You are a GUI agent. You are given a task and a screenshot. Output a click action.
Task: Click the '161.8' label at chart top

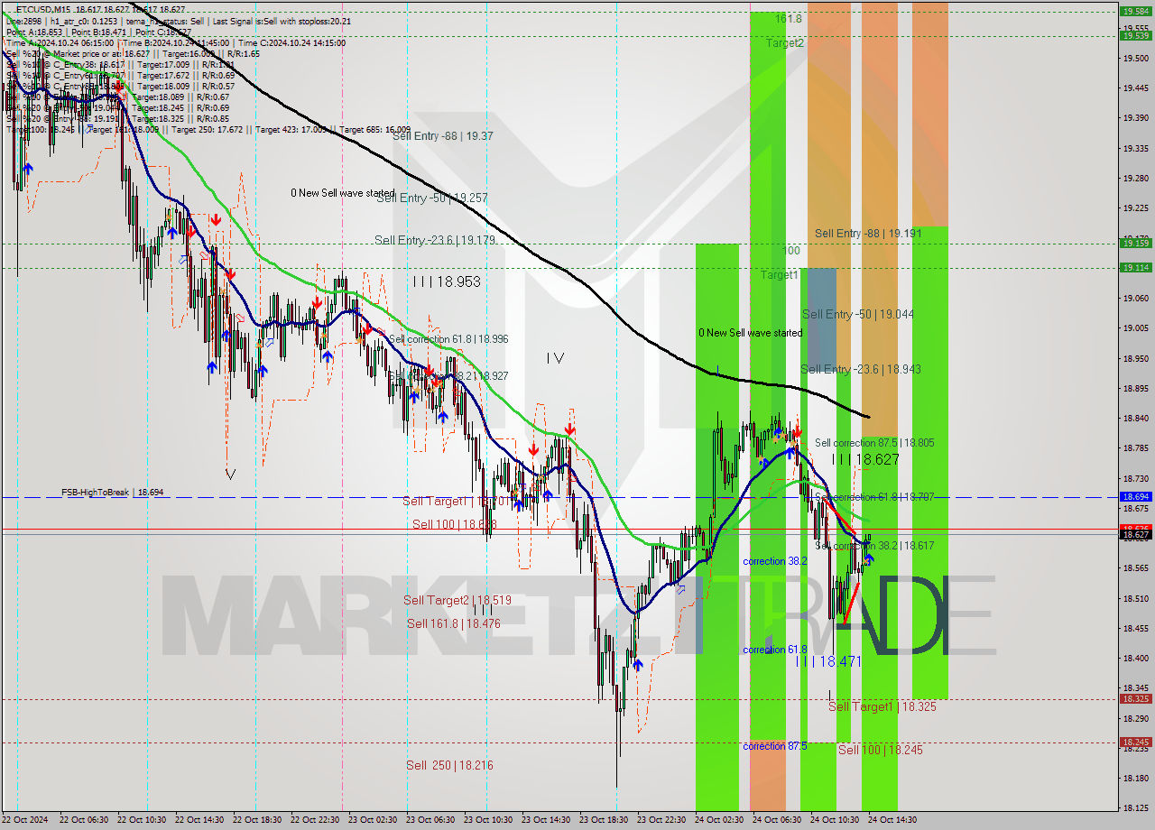[x=787, y=17]
